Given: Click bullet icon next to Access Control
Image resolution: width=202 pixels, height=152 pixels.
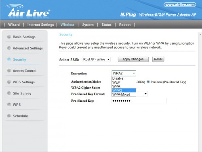Looking at the screenshot, I should point(9,70).
